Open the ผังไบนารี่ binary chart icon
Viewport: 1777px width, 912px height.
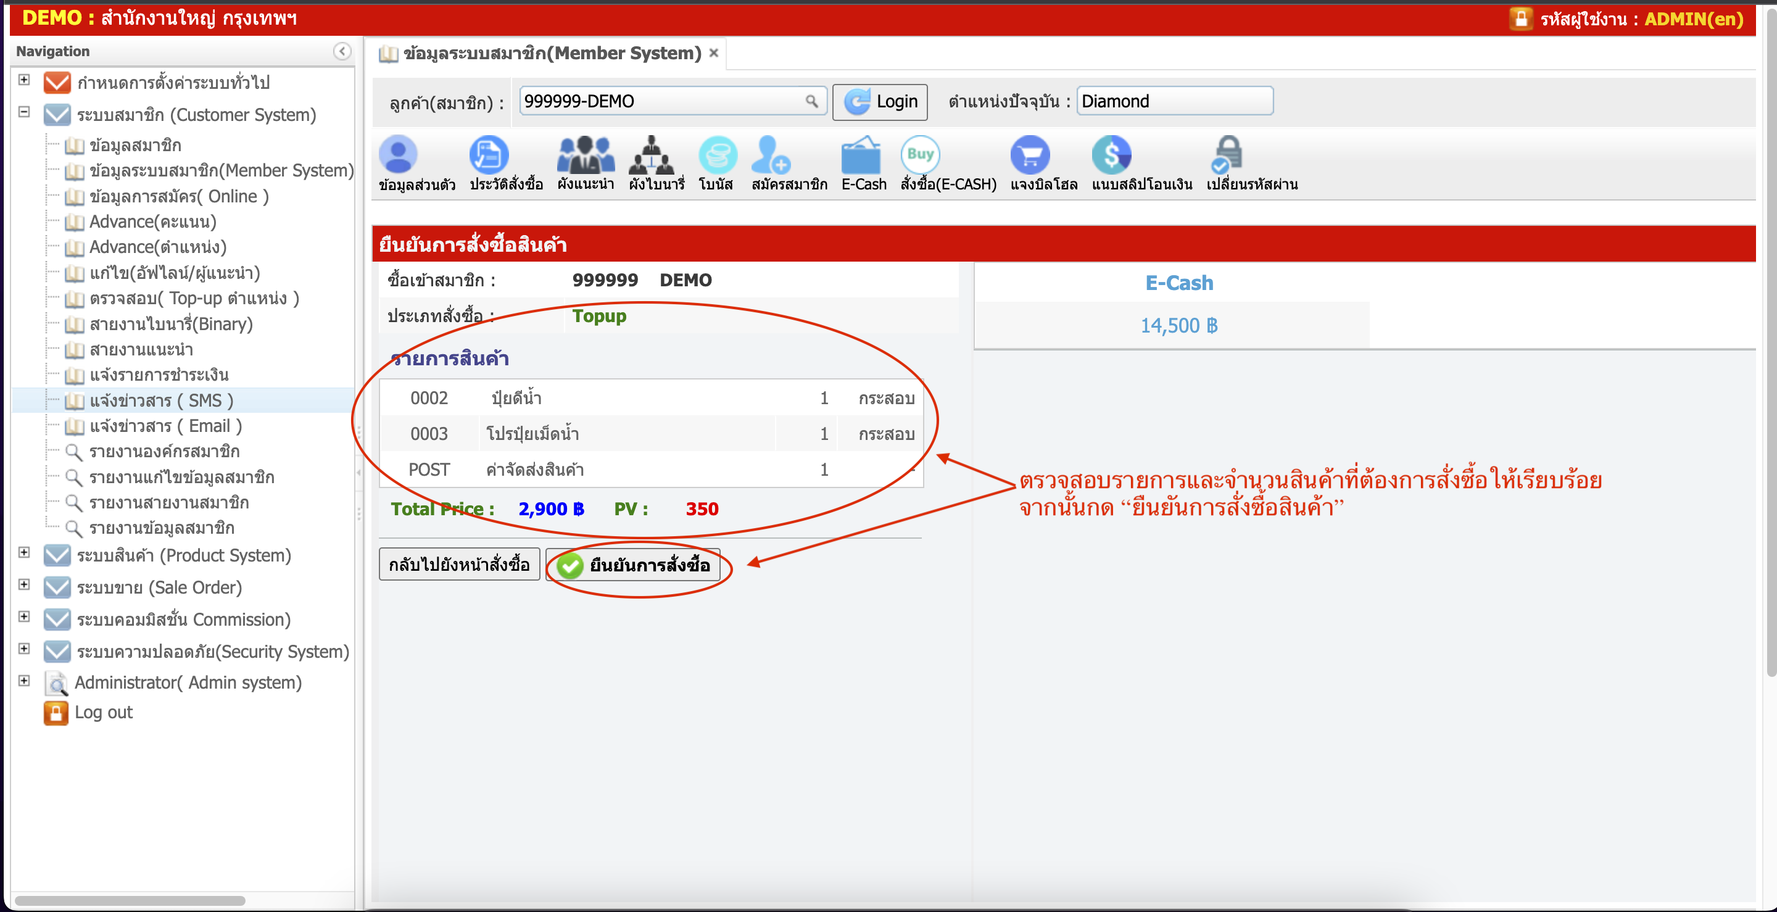[651, 154]
